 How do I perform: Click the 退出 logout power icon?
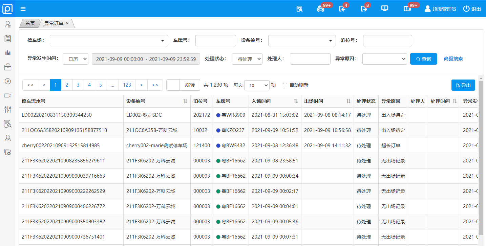472,9
